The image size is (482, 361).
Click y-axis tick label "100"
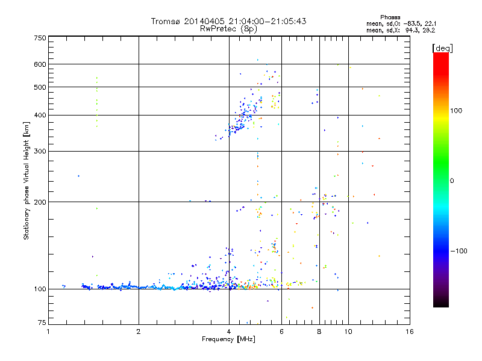[x=40, y=289]
